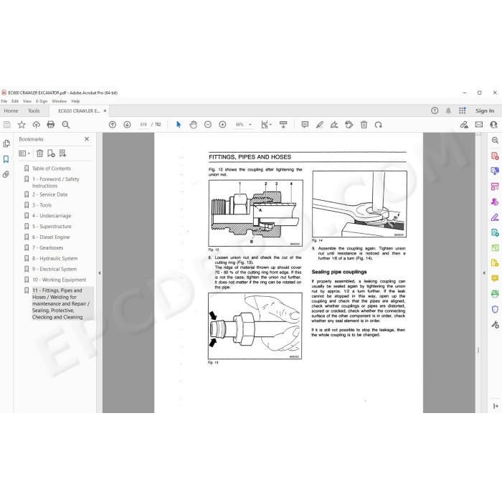Open More Tools wrench in the right pane
Image resolution: width=502 pixels, height=502 pixels.
pyautogui.click(x=495, y=325)
